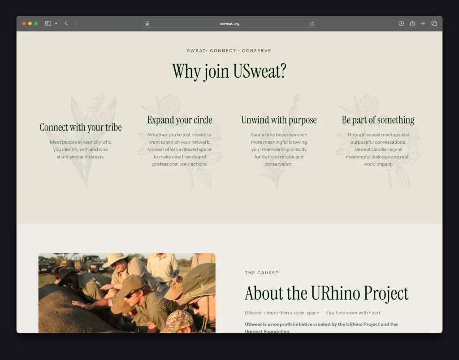459x360 pixels.
Task: Click the green full-screen window button
Action: click(36, 23)
